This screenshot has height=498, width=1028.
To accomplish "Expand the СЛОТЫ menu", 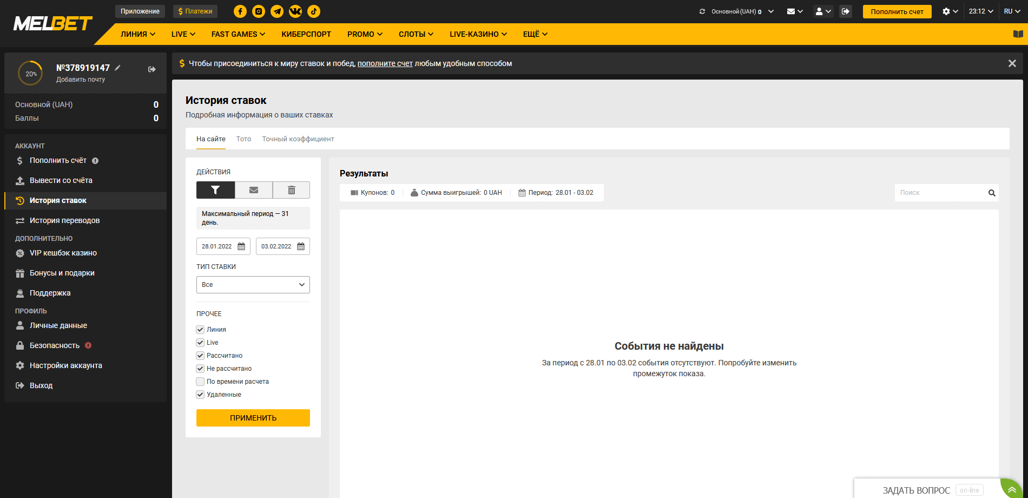I will [x=416, y=34].
